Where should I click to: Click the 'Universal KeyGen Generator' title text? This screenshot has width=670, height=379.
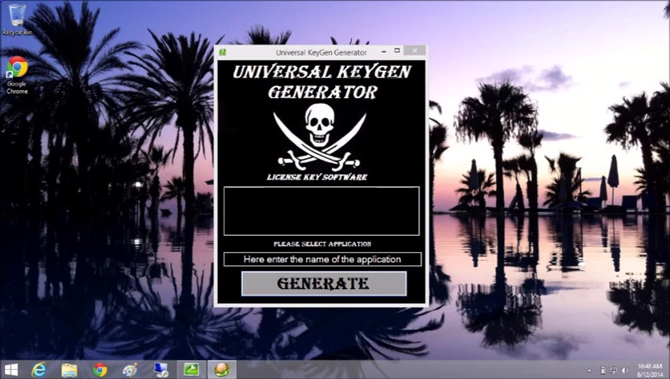pyautogui.click(x=321, y=53)
